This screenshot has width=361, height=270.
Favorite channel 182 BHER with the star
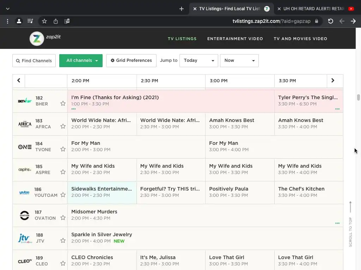pos(63,103)
